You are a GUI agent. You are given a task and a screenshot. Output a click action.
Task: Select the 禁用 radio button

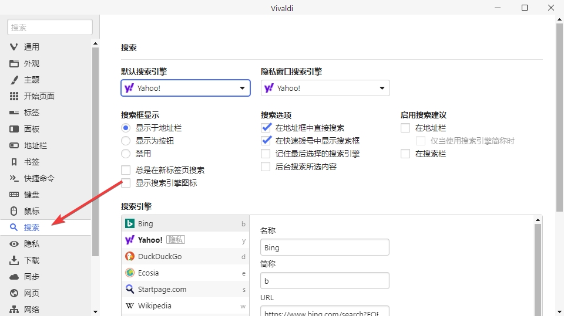pos(126,154)
